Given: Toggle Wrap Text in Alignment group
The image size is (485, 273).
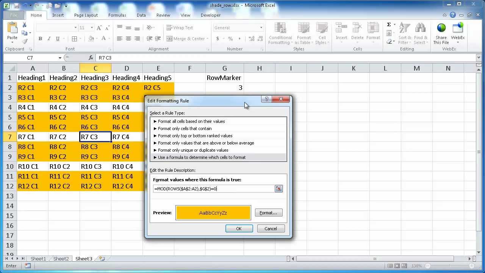Looking at the screenshot, I should pos(180,28).
